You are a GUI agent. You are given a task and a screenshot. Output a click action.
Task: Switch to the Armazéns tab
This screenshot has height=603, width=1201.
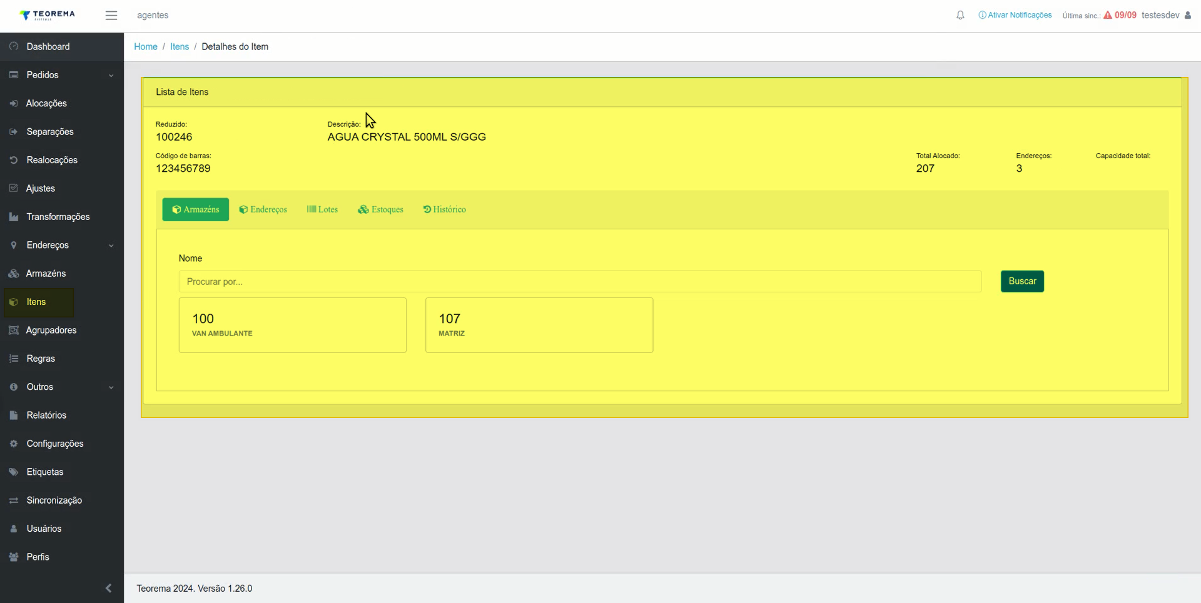(196, 209)
